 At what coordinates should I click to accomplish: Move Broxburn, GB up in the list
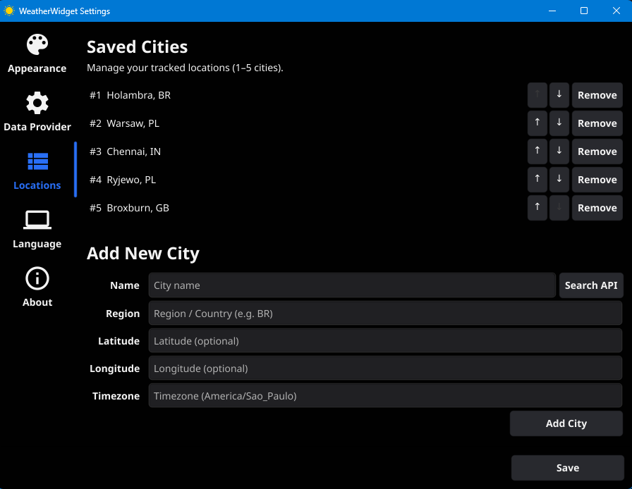[537, 208]
